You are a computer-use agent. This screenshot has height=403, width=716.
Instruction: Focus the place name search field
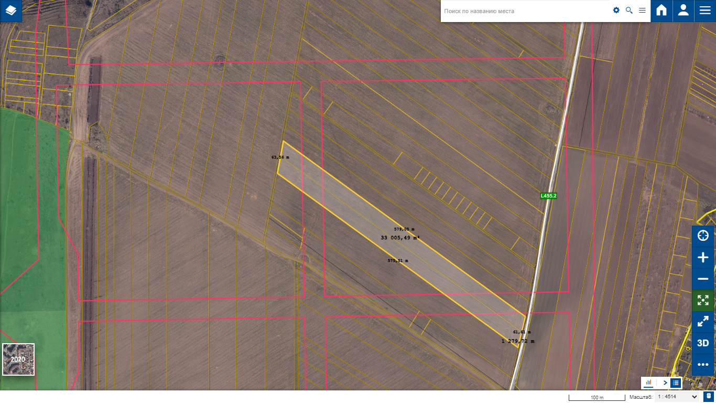pyautogui.click(x=524, y=11)
